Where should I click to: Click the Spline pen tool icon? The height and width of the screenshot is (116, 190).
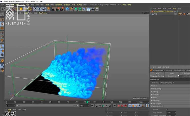[71, 9]
